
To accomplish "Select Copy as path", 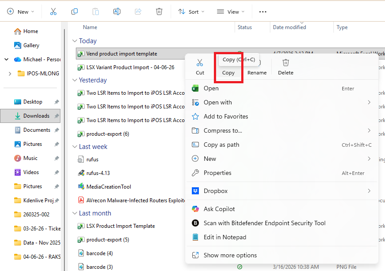I will tap(281, 145).
